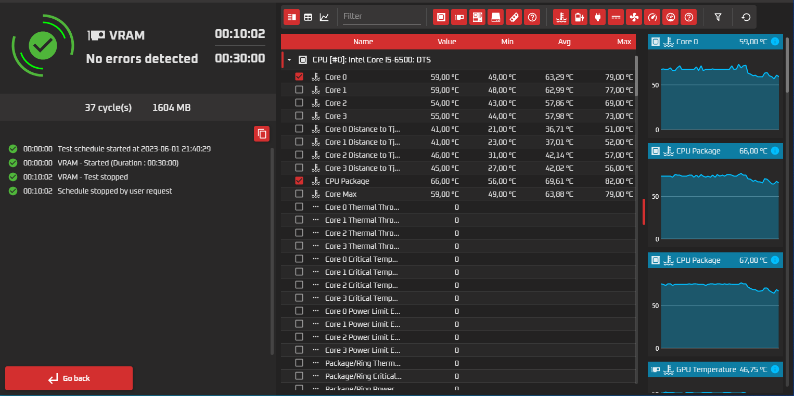Toggle the question-mark filter beside the memory icon

click(x=532, y=17)
